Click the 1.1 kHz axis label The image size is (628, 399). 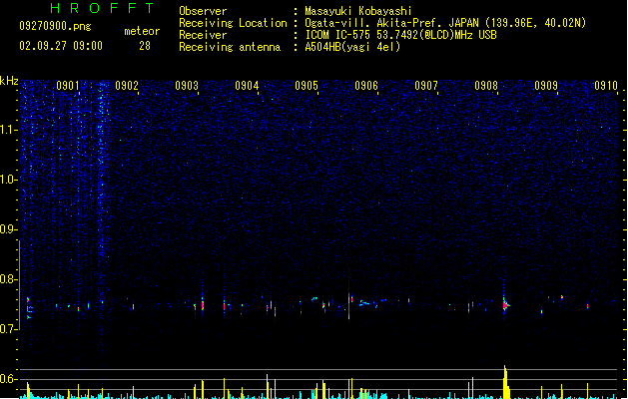coord(9,130)
